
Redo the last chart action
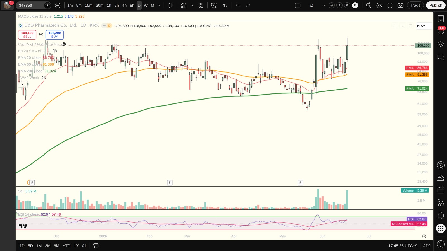tap(248, 5)
